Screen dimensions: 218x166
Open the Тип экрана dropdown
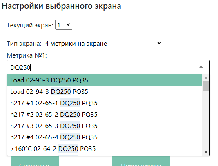click(103, 43)
